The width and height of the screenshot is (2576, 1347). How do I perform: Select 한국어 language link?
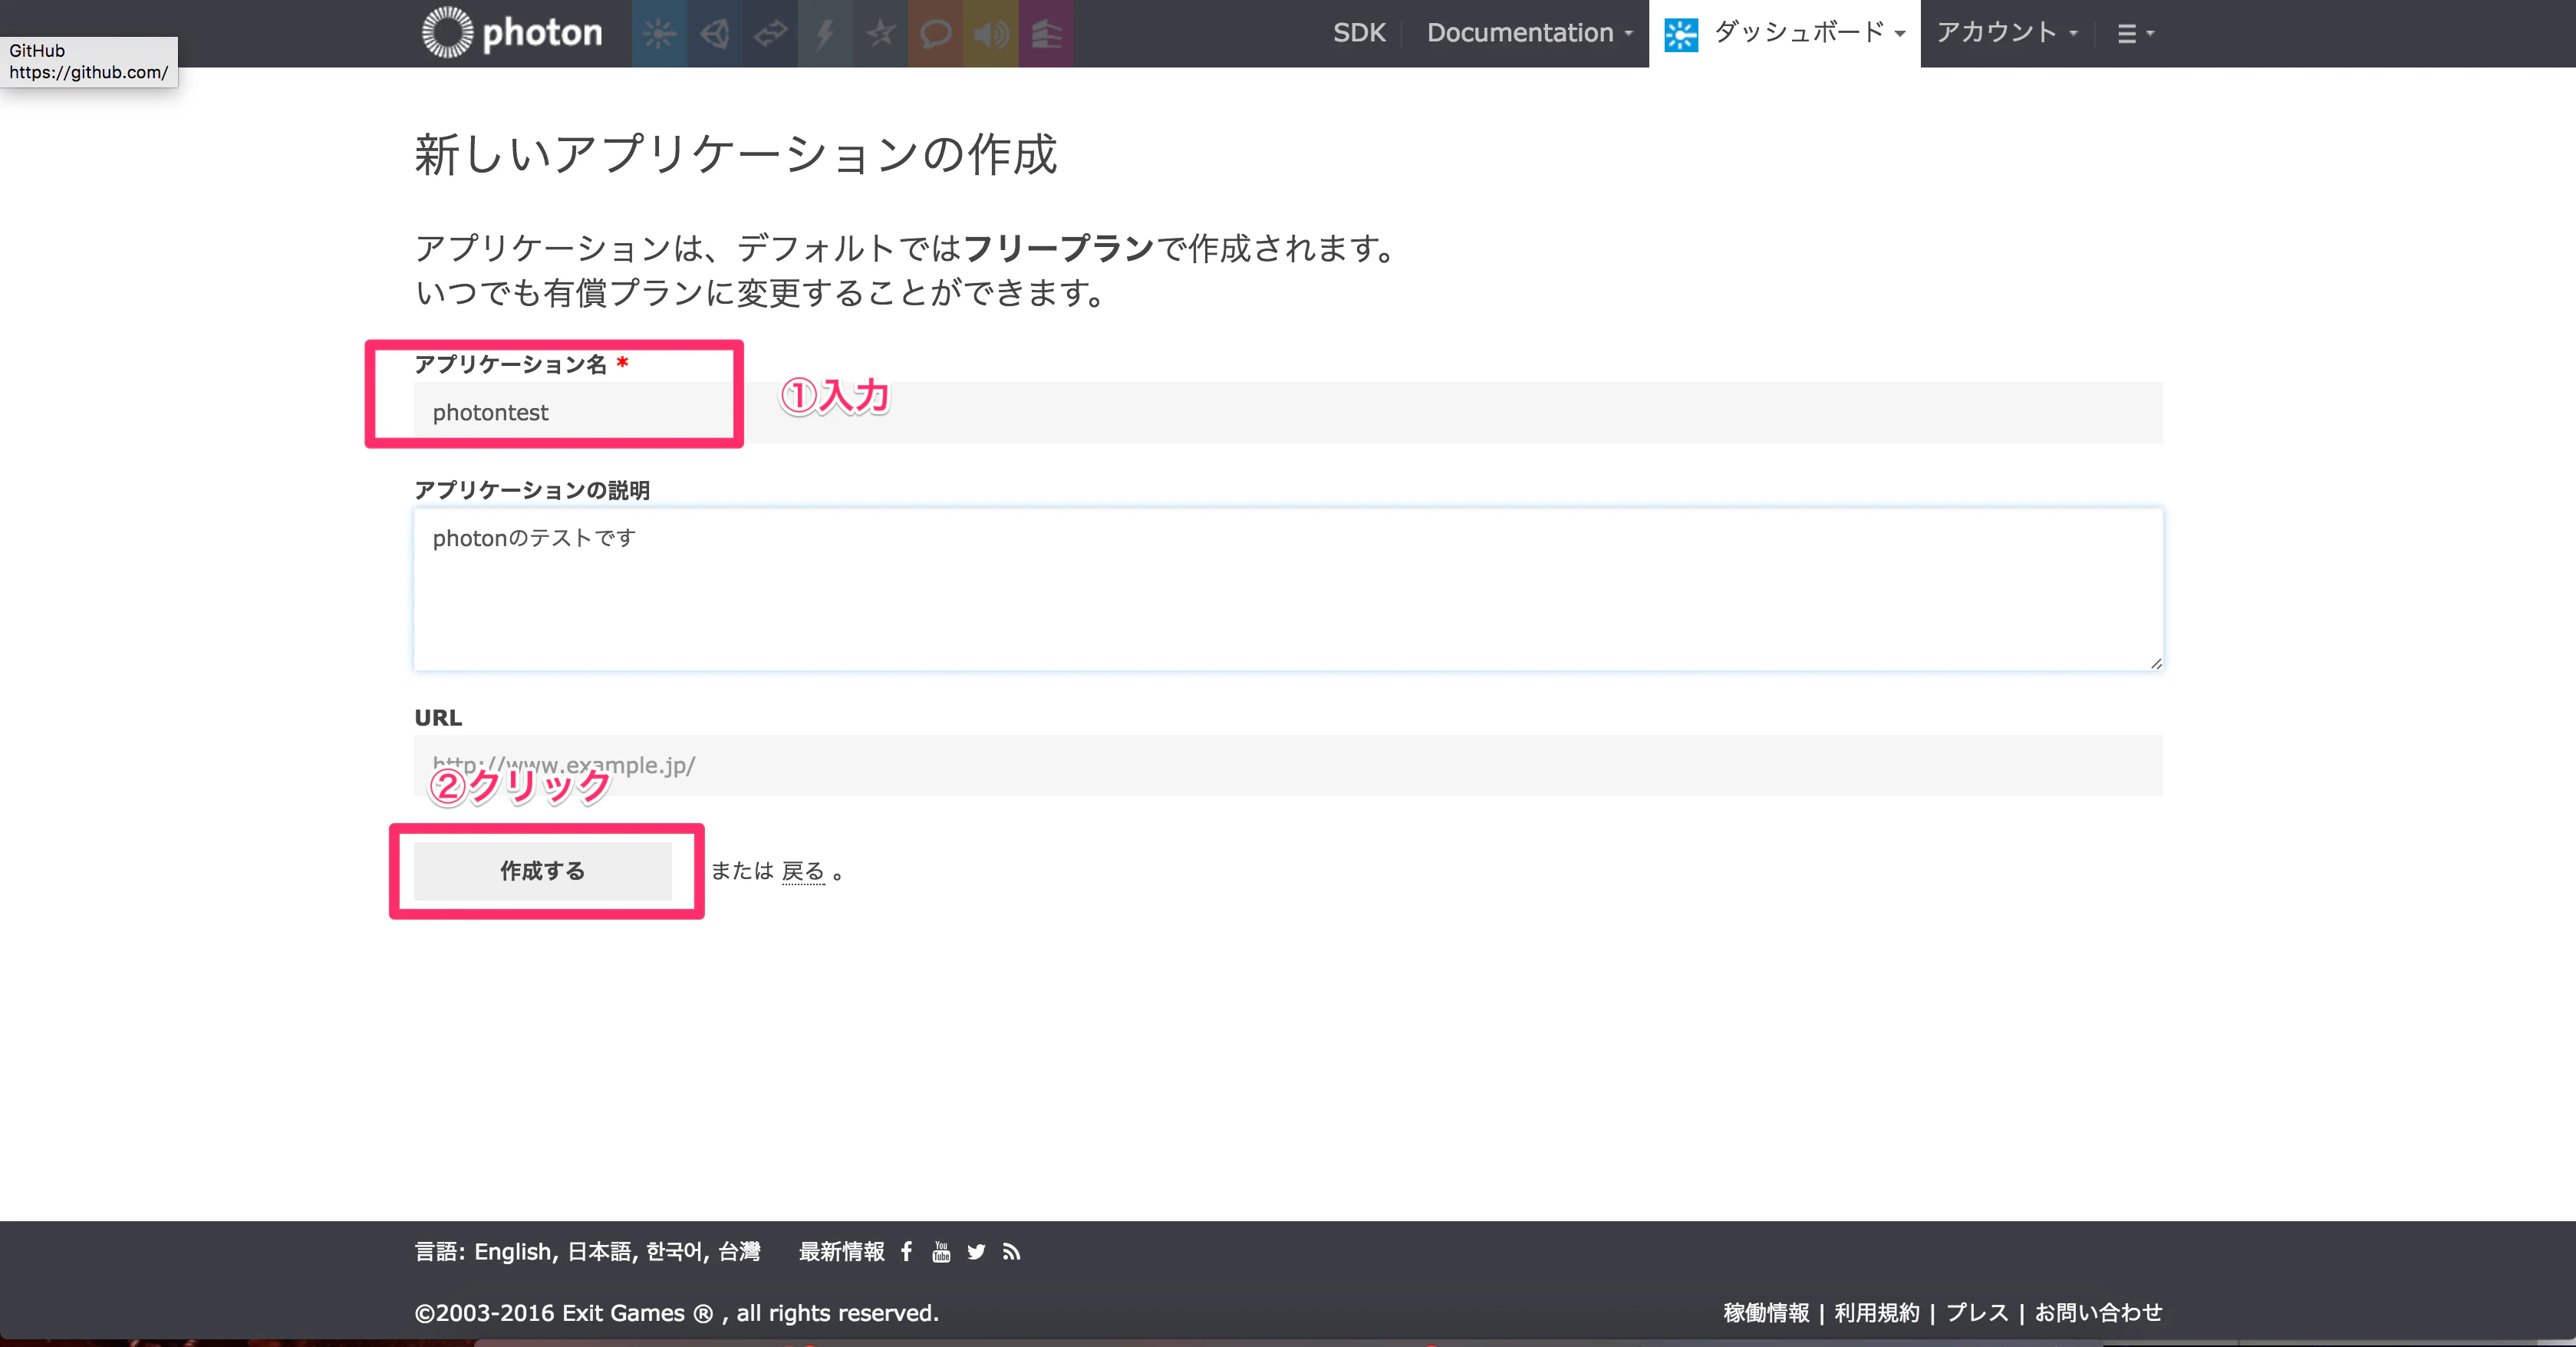click(675, 1252)
